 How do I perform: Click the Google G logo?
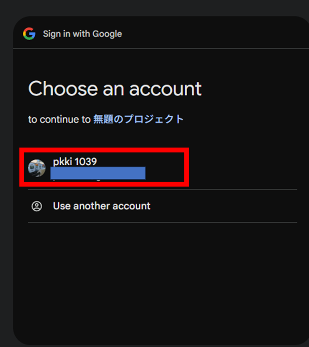(29, 34)
